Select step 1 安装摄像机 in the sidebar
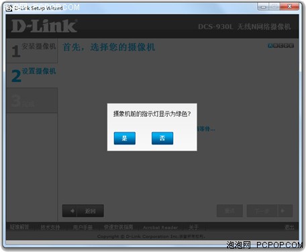The height and width of the screenshot is (252, 306). coord(32,50)
